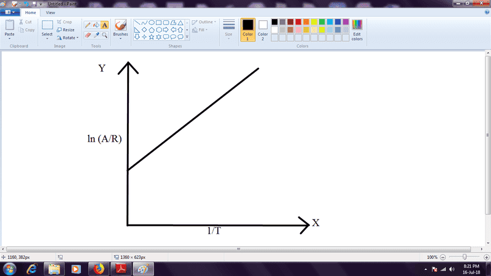The image size is (491, 276).
Task: Choose the Pentagon shape
Action: tap(151, 29)
